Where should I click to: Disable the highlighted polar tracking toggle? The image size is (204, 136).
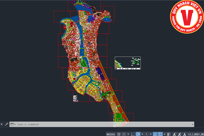pyautogui.click(x=138, y=134)
